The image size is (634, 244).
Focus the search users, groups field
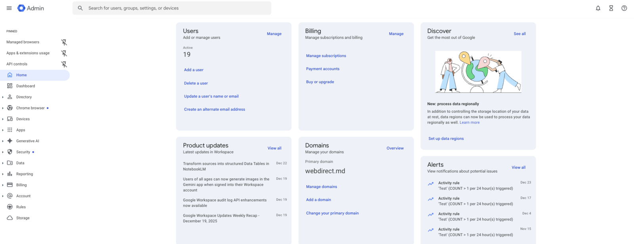click(172, 8)
